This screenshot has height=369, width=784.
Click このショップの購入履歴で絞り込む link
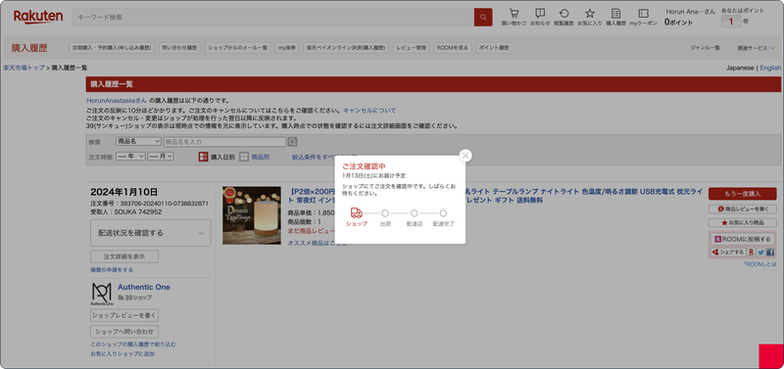[x=133, y=345]
